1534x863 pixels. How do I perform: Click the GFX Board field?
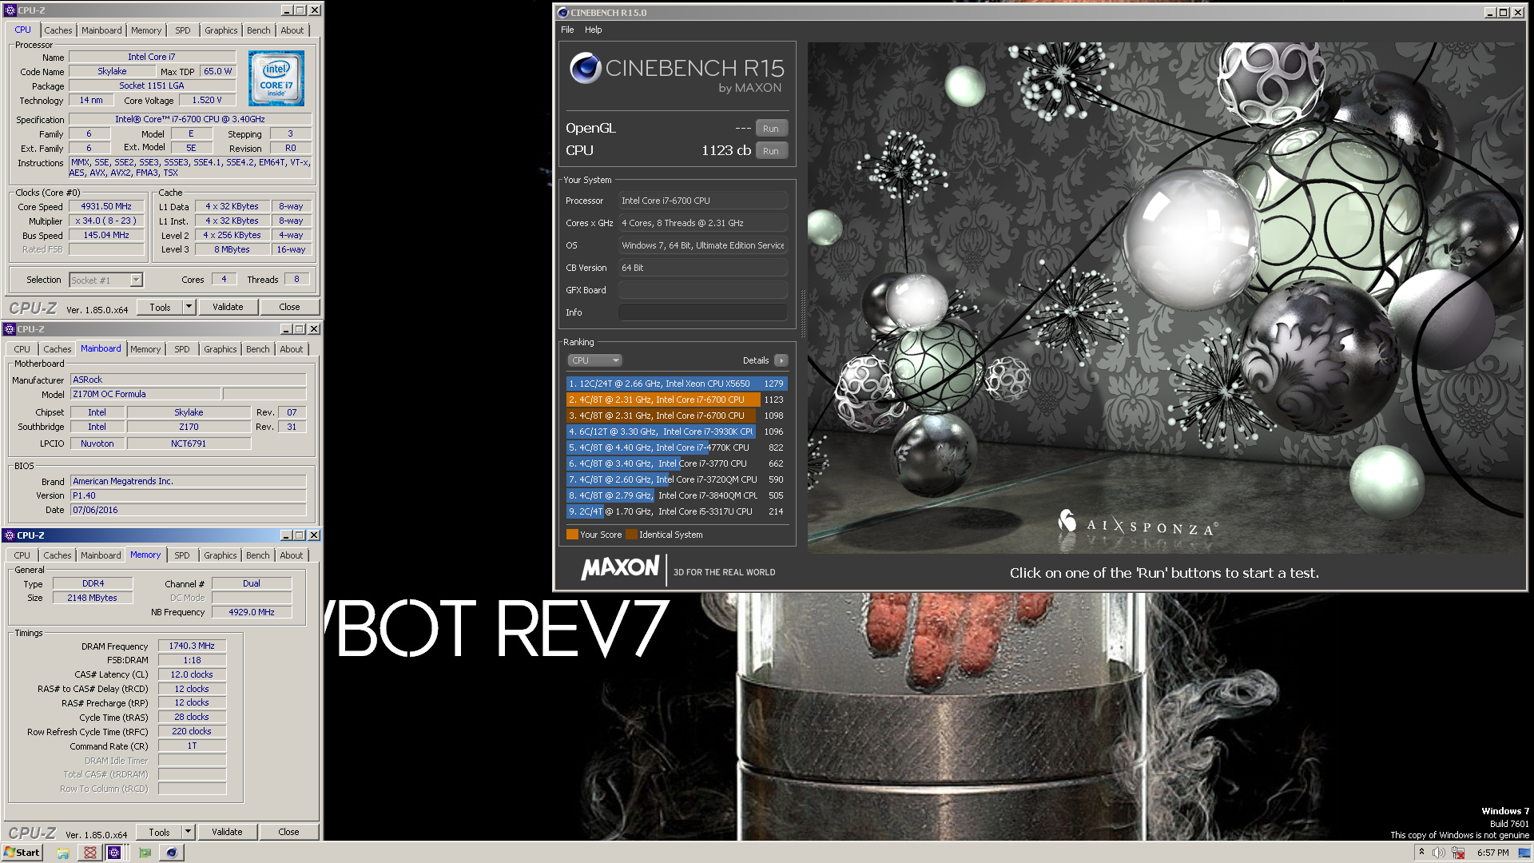[703, 290]
